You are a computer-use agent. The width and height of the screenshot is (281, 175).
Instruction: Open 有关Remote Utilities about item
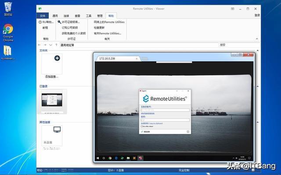(x=108, y=33)
